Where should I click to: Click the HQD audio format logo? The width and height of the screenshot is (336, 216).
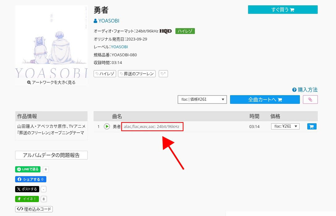click(x=166, y=31)
